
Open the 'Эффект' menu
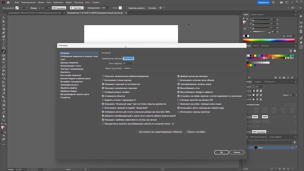68,2
